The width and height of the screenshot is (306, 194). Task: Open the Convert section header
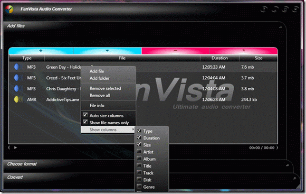(15, 178)
